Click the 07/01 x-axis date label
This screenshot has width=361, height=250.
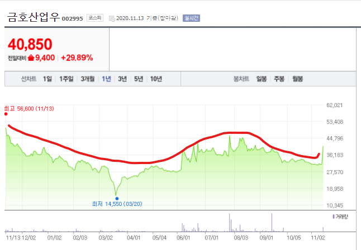click(x=212, y=238)
